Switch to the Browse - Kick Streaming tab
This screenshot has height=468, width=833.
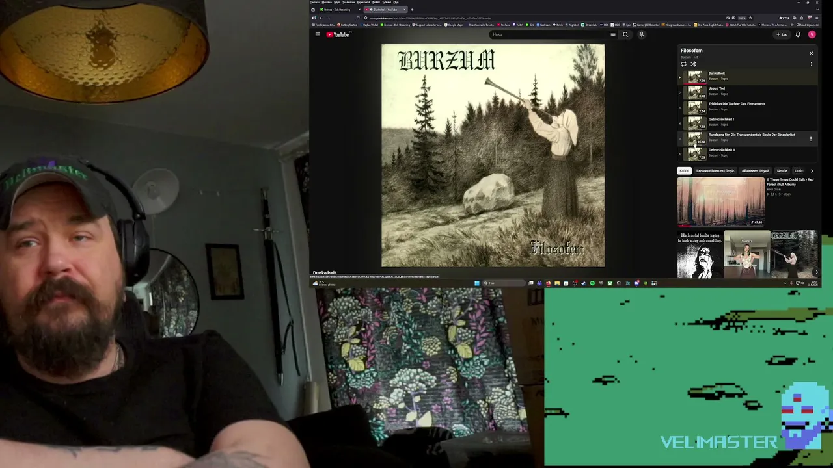pyautogui.click(x=337, y=10)
